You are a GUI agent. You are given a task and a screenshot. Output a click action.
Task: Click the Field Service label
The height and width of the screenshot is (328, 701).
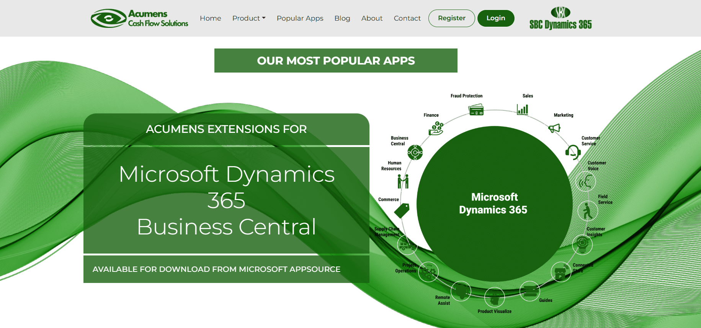coord(605,199)
